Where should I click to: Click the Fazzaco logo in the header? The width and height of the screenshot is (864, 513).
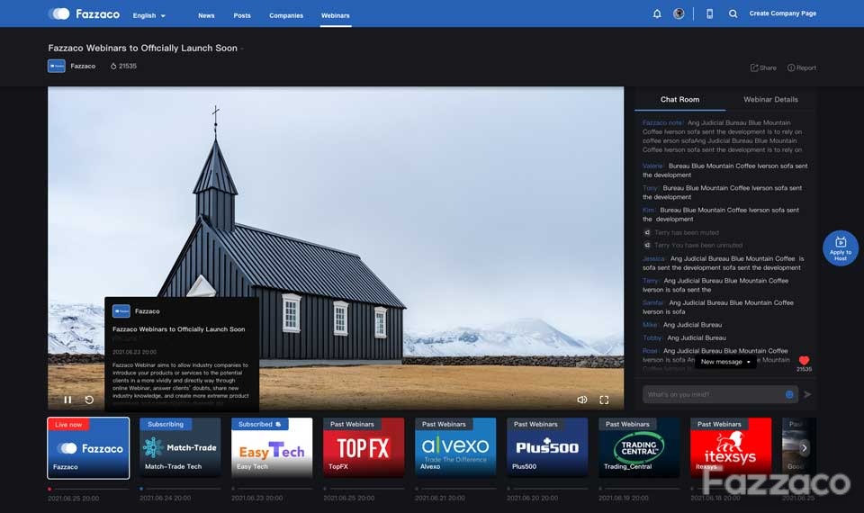[83, 14]
